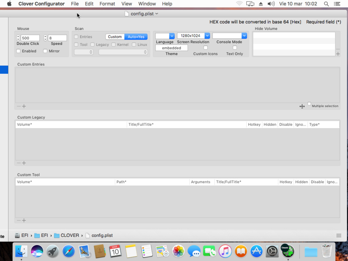Open the View menu
348x261 pixels.
[127, 4]
